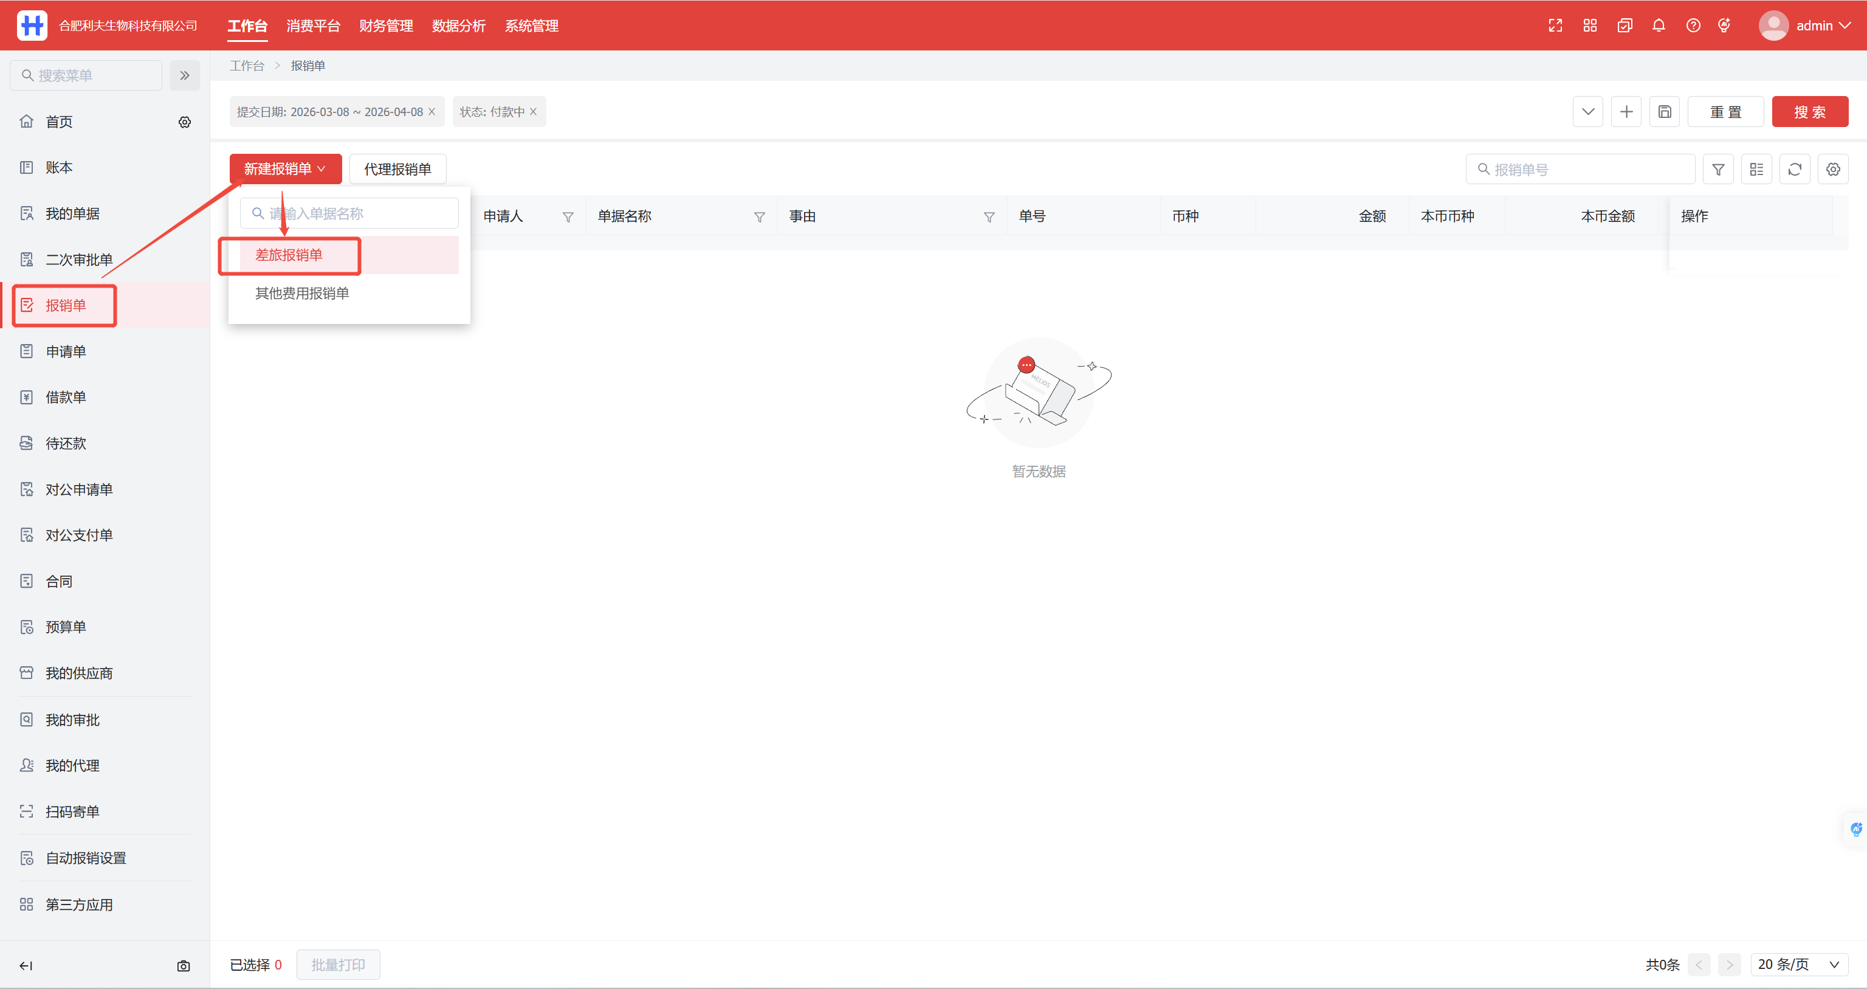1867x989 pixels.
Task: Toggle the list view layout icon
Action: tap(1756, 169)
